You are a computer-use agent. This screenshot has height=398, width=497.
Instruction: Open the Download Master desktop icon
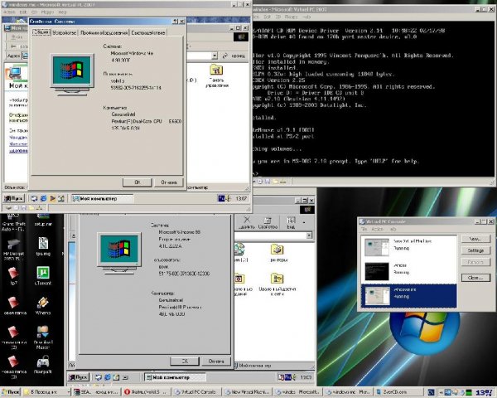[43, 337]
